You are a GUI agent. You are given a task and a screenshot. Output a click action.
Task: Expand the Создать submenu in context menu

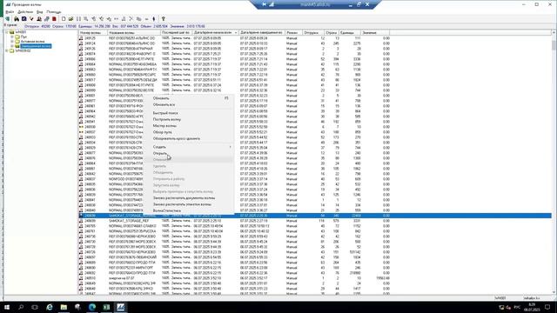(x=190, y=147)
